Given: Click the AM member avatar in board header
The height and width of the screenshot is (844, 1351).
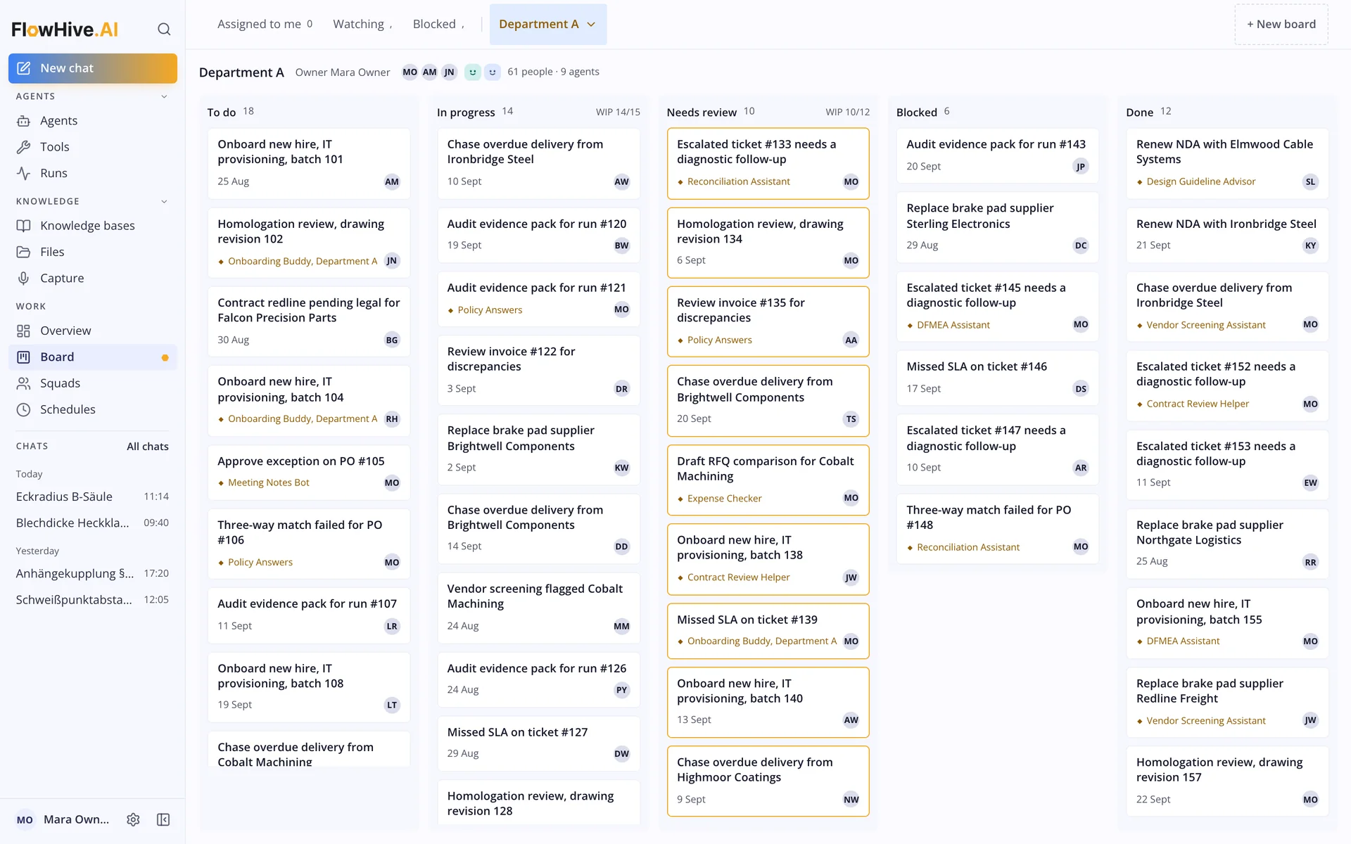Looking at the screenshot, I should click(x=429, y=72).
